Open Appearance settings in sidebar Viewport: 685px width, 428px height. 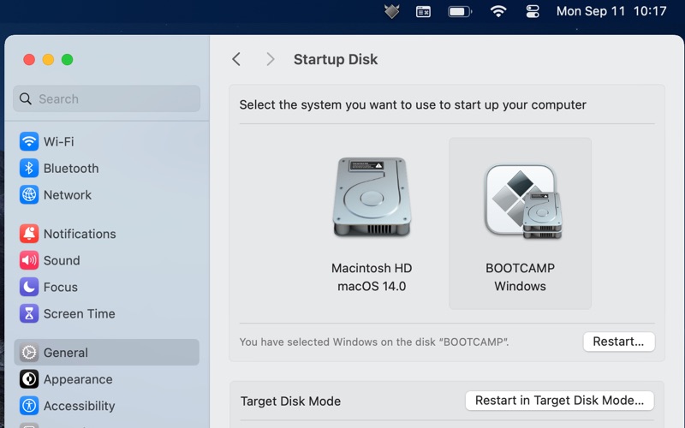(106, 379)
